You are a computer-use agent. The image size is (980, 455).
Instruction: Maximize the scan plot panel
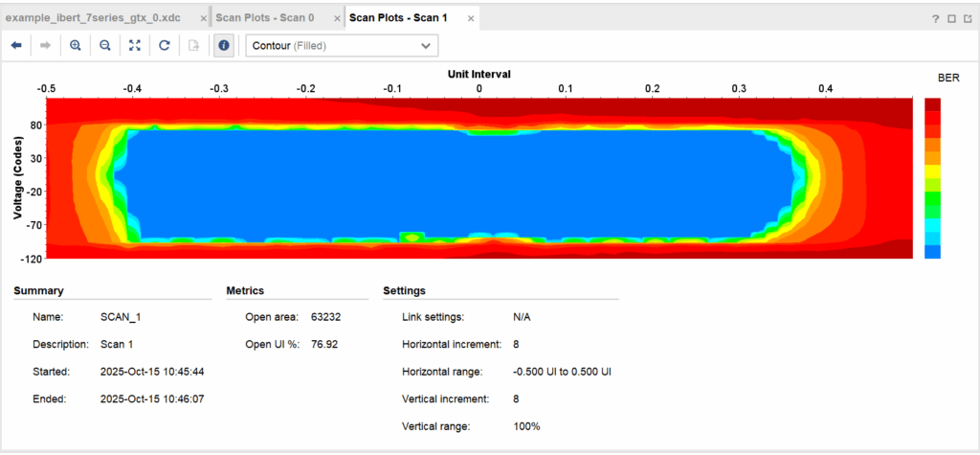coord(951,18)
